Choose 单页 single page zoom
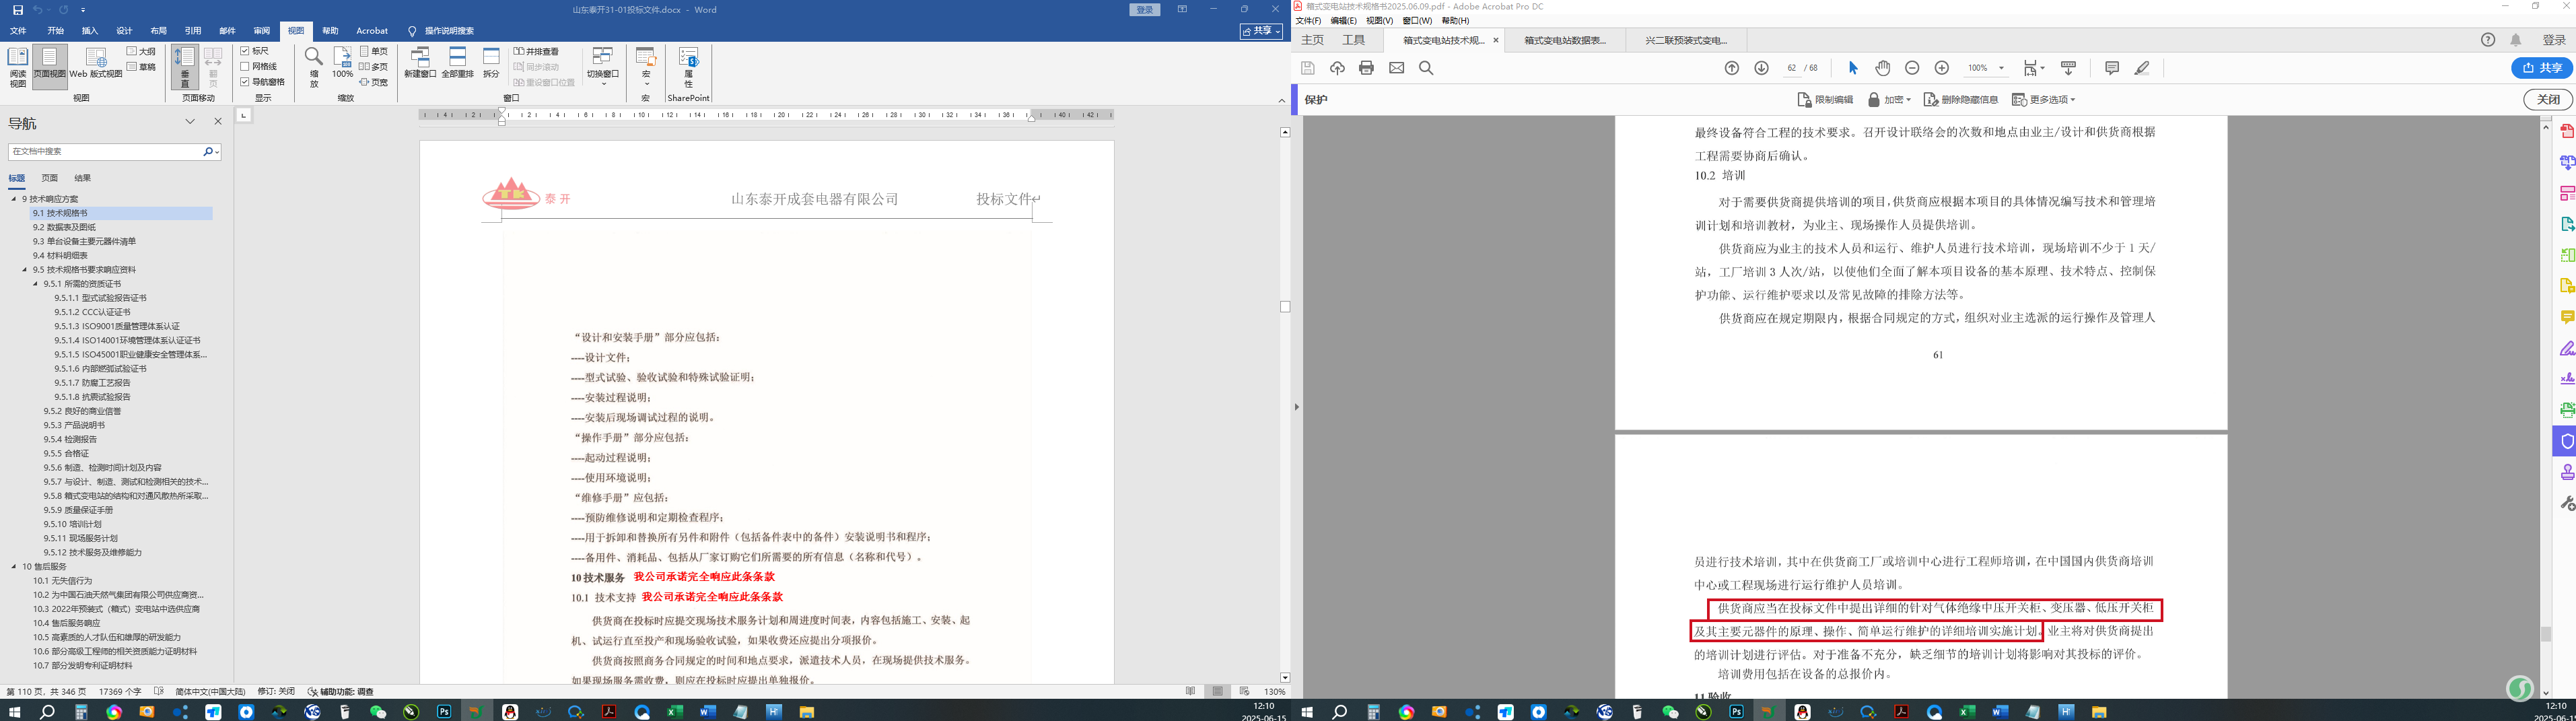Viewport: 2576px width, 721px height. pyautogui.click(x=374, y=51)
